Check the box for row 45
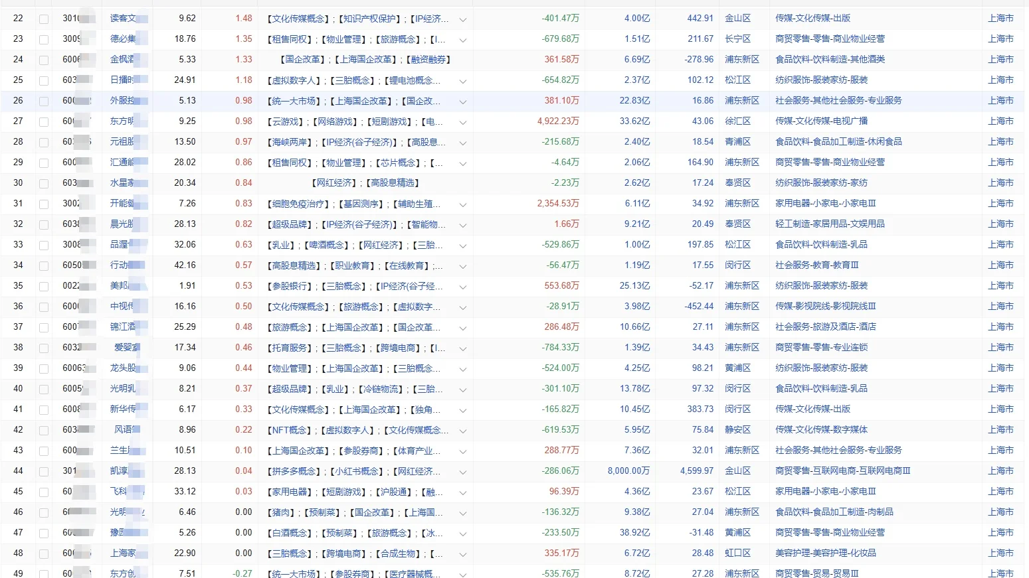The height and width of the screenshot is (578, 1029). 44,492
